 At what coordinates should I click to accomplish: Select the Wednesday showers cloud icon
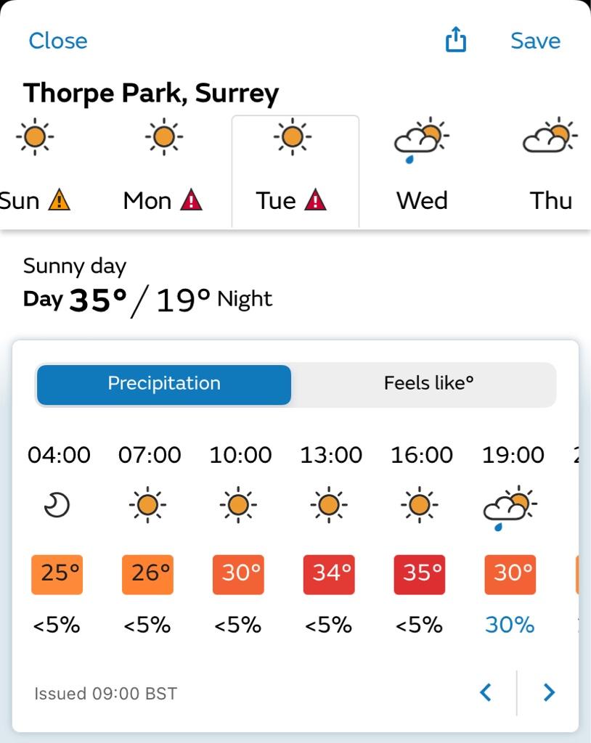(421, 140)
